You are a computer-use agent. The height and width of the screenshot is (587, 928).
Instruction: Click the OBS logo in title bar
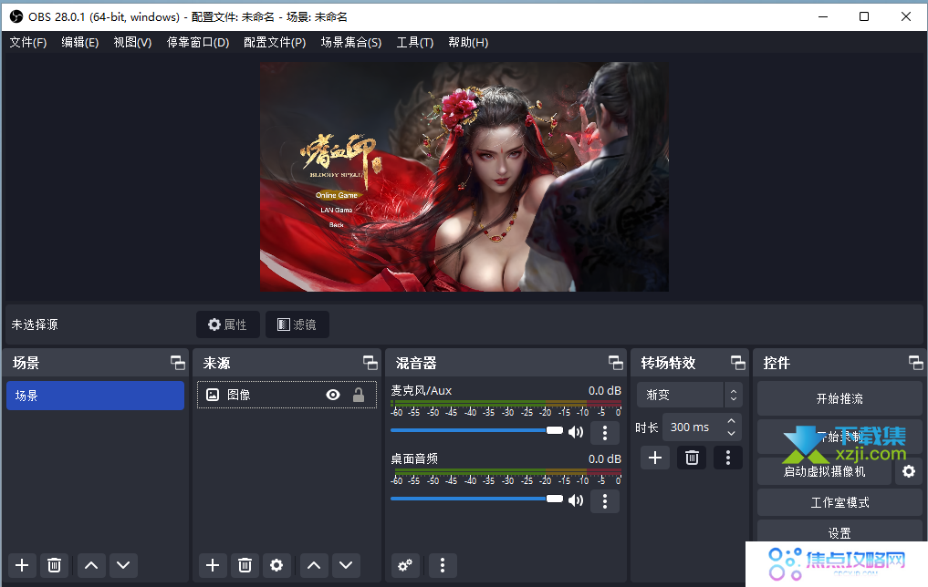click(x=16, y=16)
